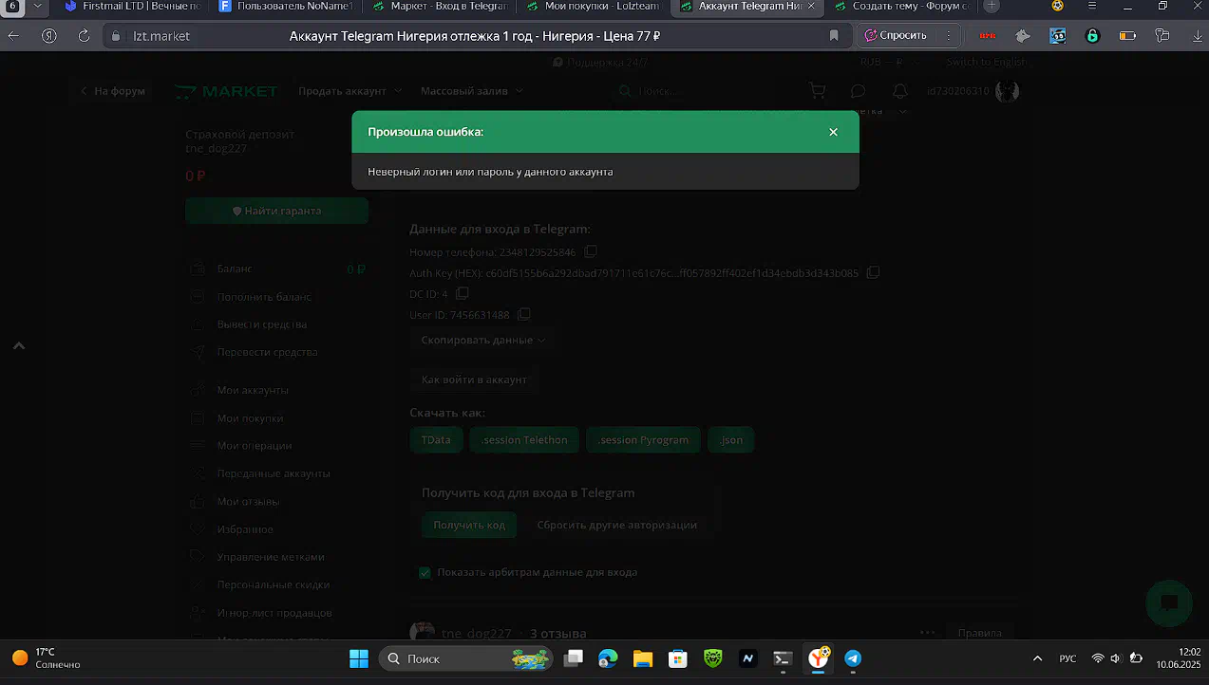Copy the User ID 7456631488
The height and width of the screenshot is (685, 1209).
coord(524,314)
